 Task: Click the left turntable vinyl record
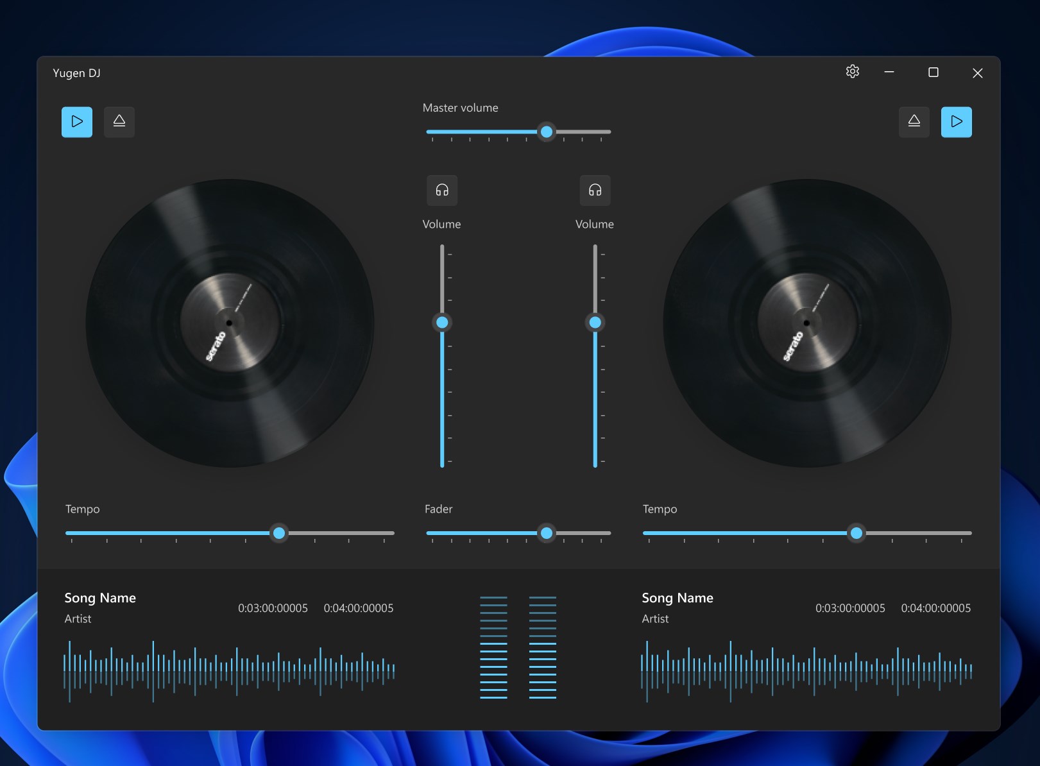tap(230, 323)
